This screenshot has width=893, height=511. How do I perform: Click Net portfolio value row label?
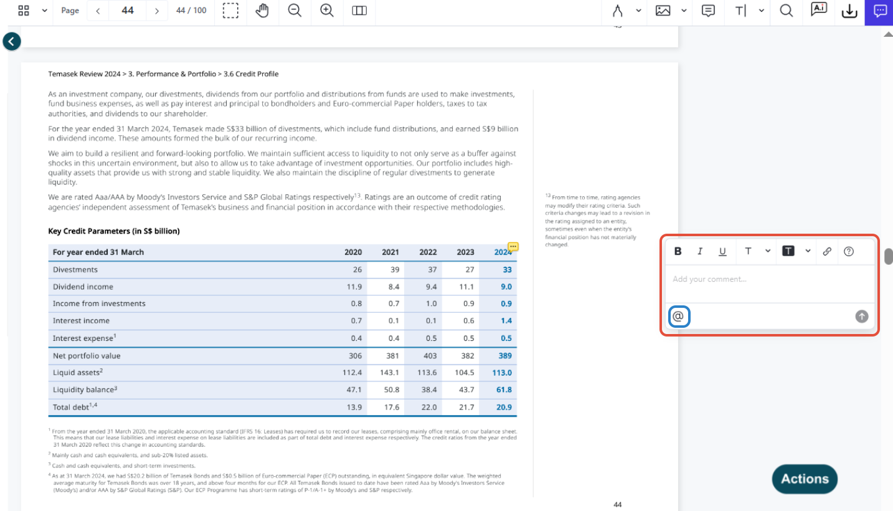pos(87,356)
